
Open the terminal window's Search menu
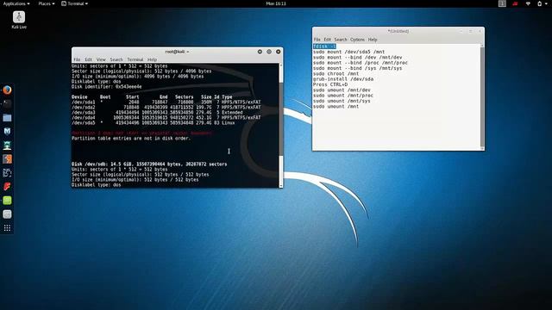pos(116,59)
